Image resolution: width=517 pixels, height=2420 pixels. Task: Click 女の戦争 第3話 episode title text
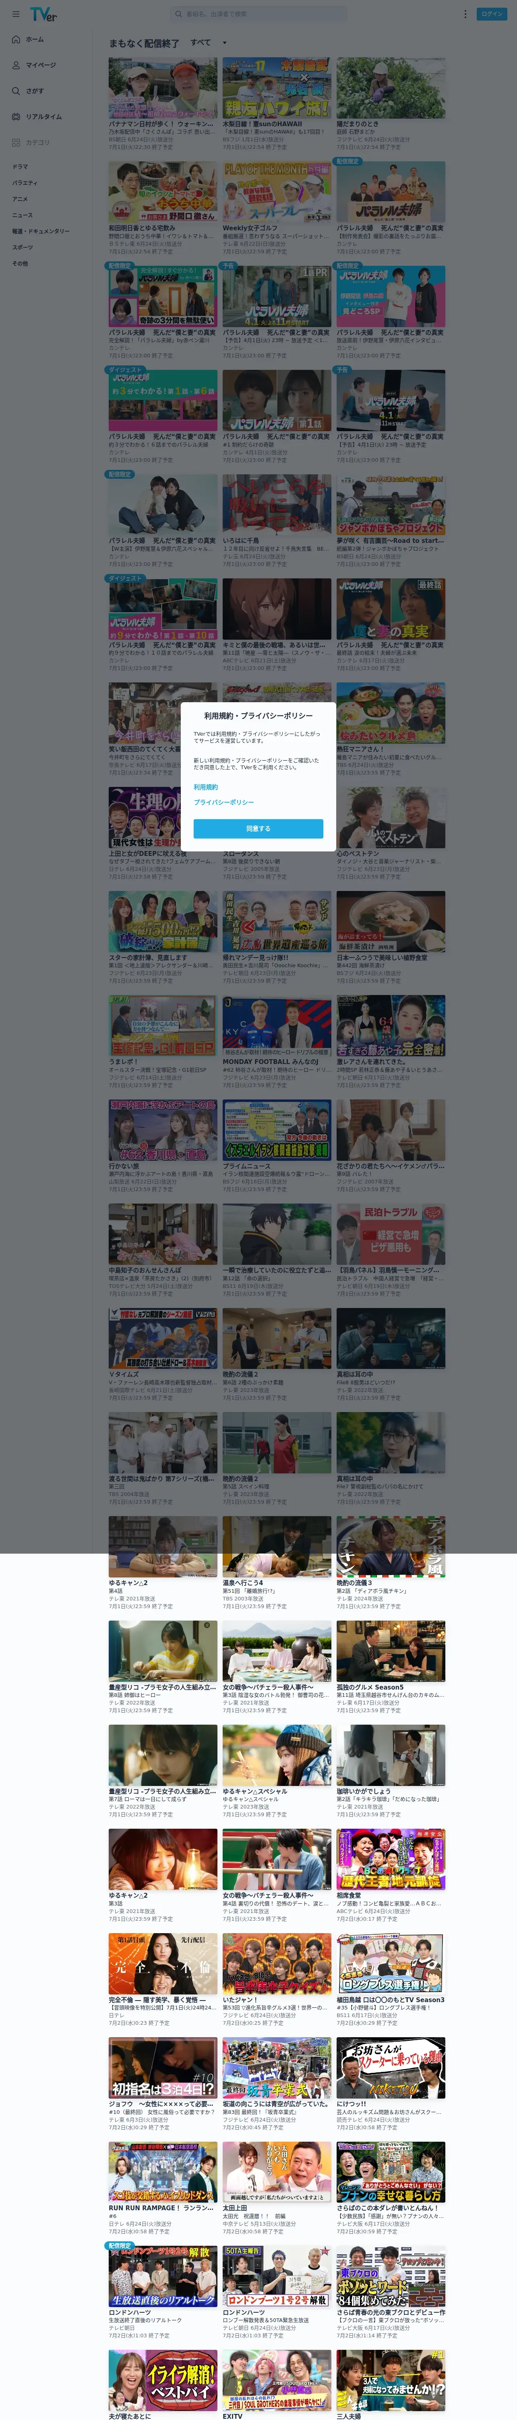click(x=275, y=1695)
